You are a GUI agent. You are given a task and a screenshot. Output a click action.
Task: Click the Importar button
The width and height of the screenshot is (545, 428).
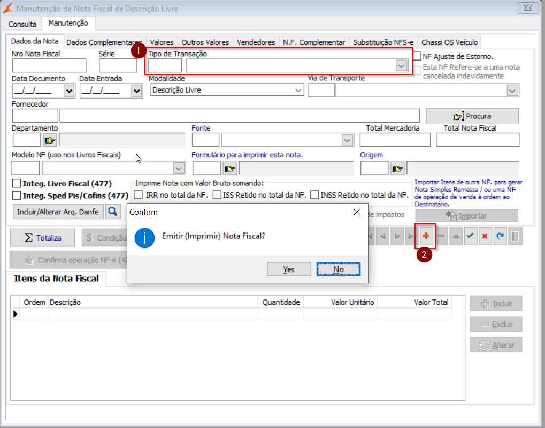(x=466, y=215)
